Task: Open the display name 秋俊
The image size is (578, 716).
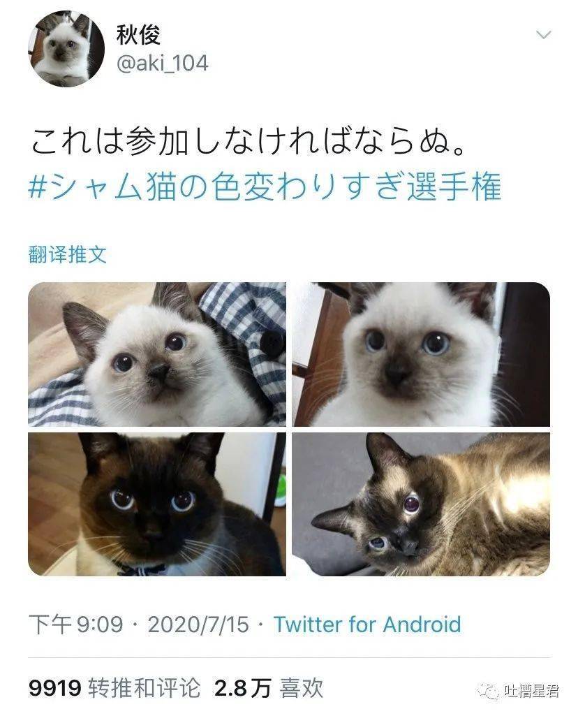Action: click(x=138, y=34)
